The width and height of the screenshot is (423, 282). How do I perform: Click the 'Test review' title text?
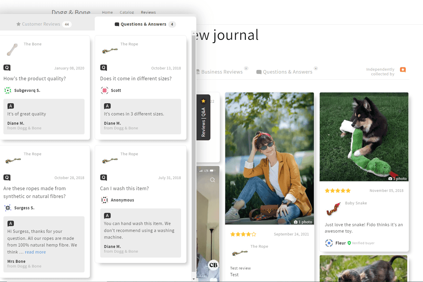[240, 268]
